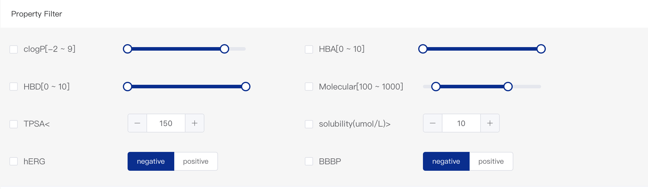Tick the BBBP filter checkbox
The width and height of the screenshot is (648, 189).
click(x=309, y=161)
